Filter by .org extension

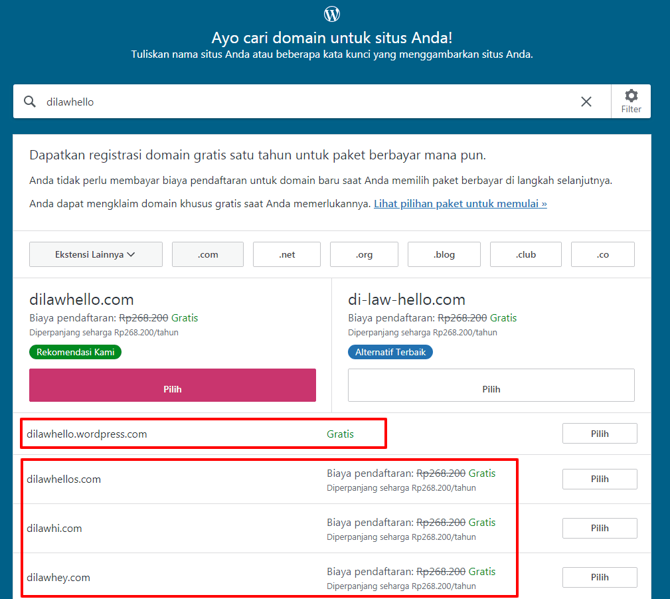pos(364,254)
